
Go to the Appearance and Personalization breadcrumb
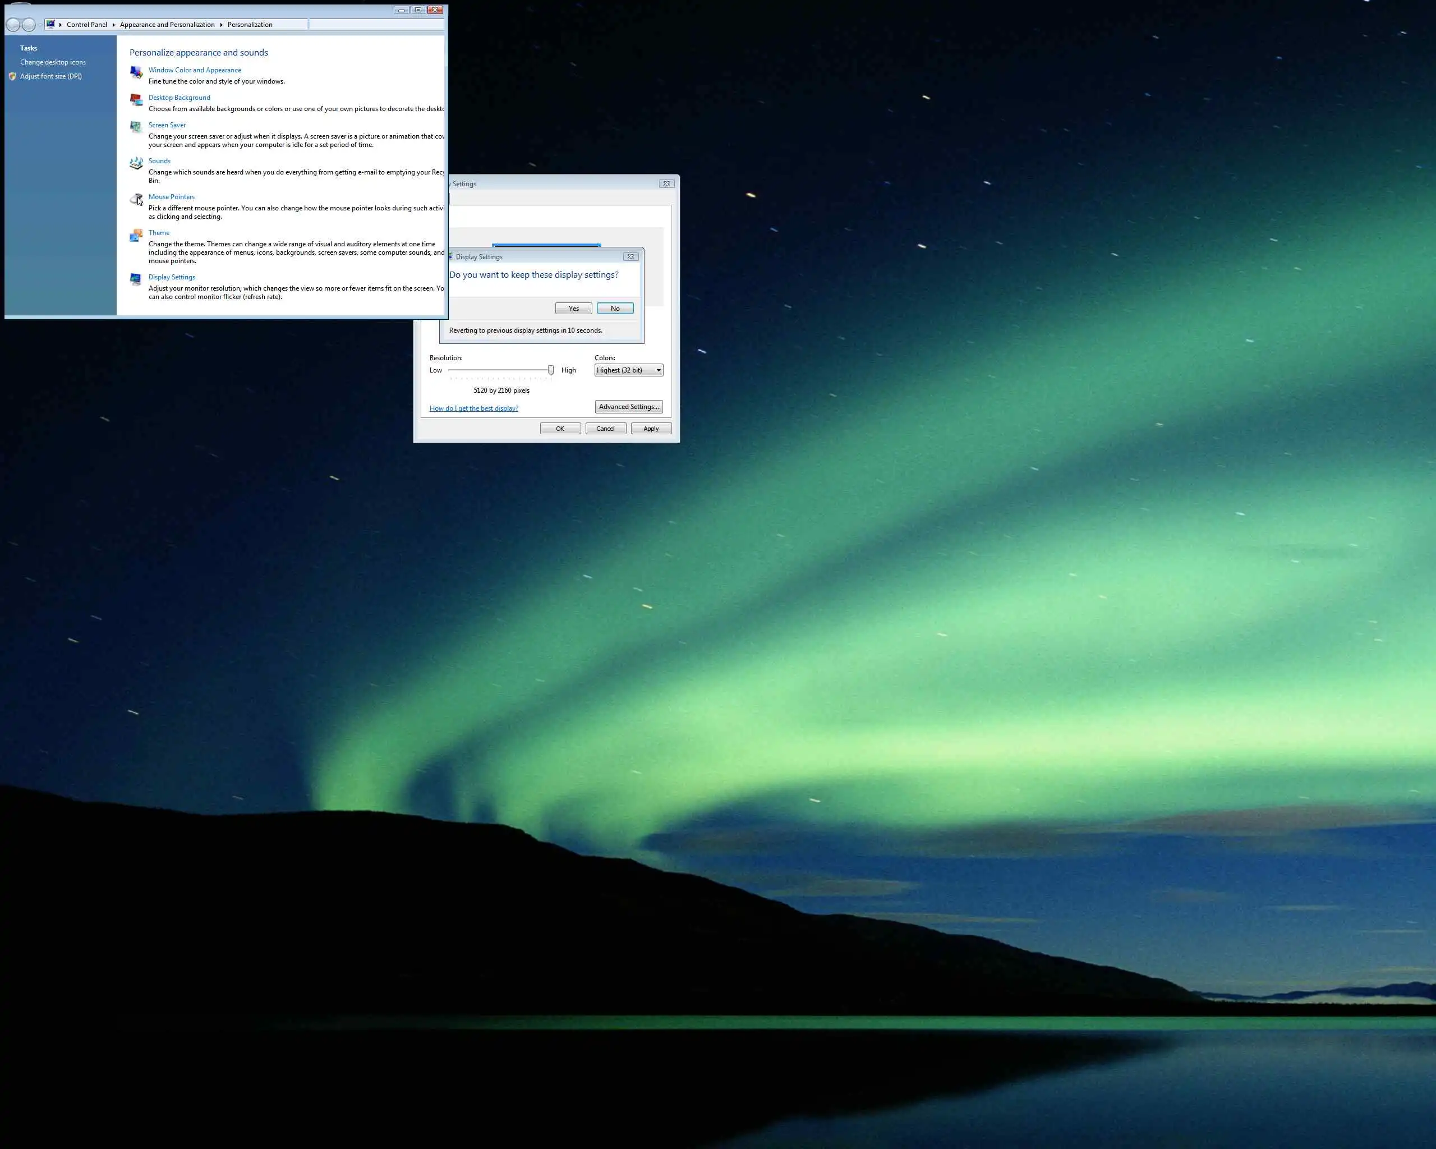(x=167, y=25)
